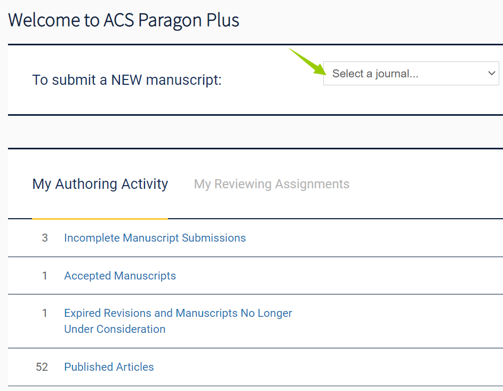Click the yellow underline beneath My Authoring Activity
Screen dimensions: 503x391
[100, 218]
